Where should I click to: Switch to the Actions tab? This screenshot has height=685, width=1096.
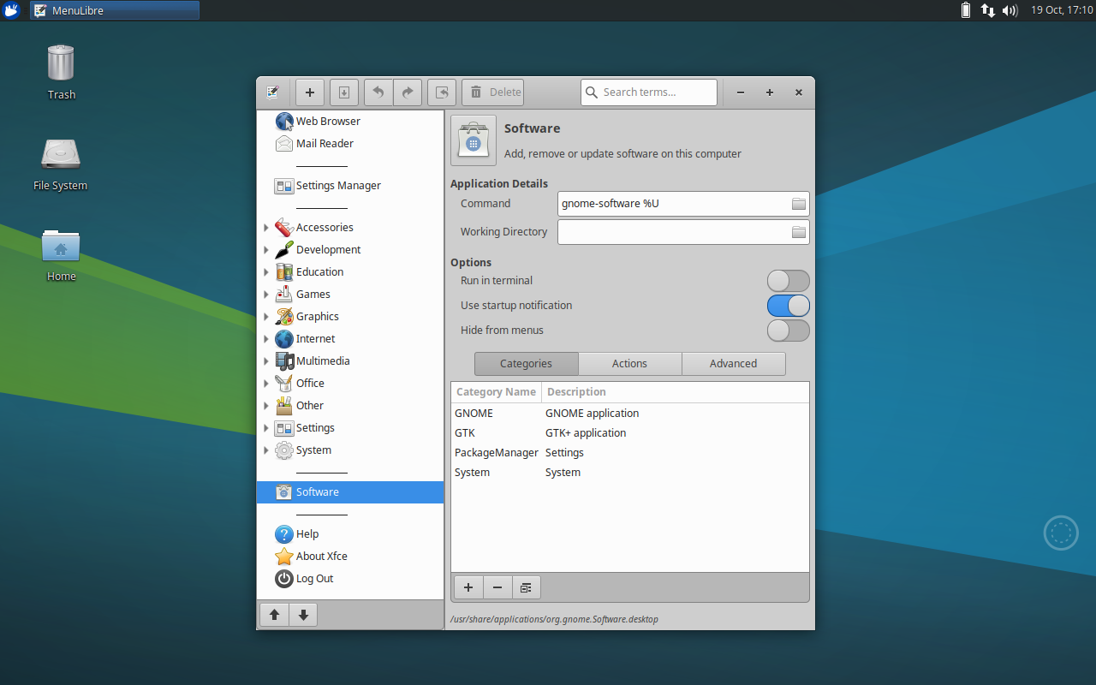629,363
